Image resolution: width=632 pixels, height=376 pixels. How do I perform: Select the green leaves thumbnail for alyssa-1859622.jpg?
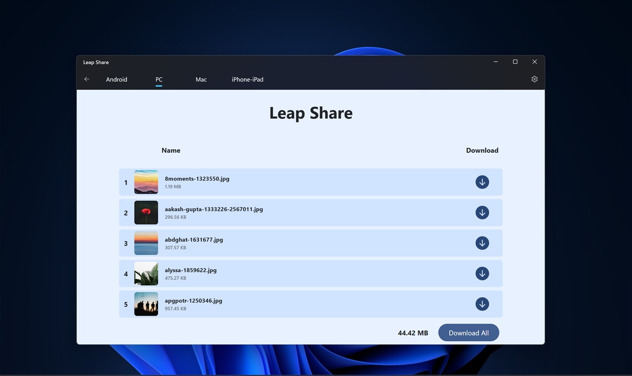pos(146,273)
